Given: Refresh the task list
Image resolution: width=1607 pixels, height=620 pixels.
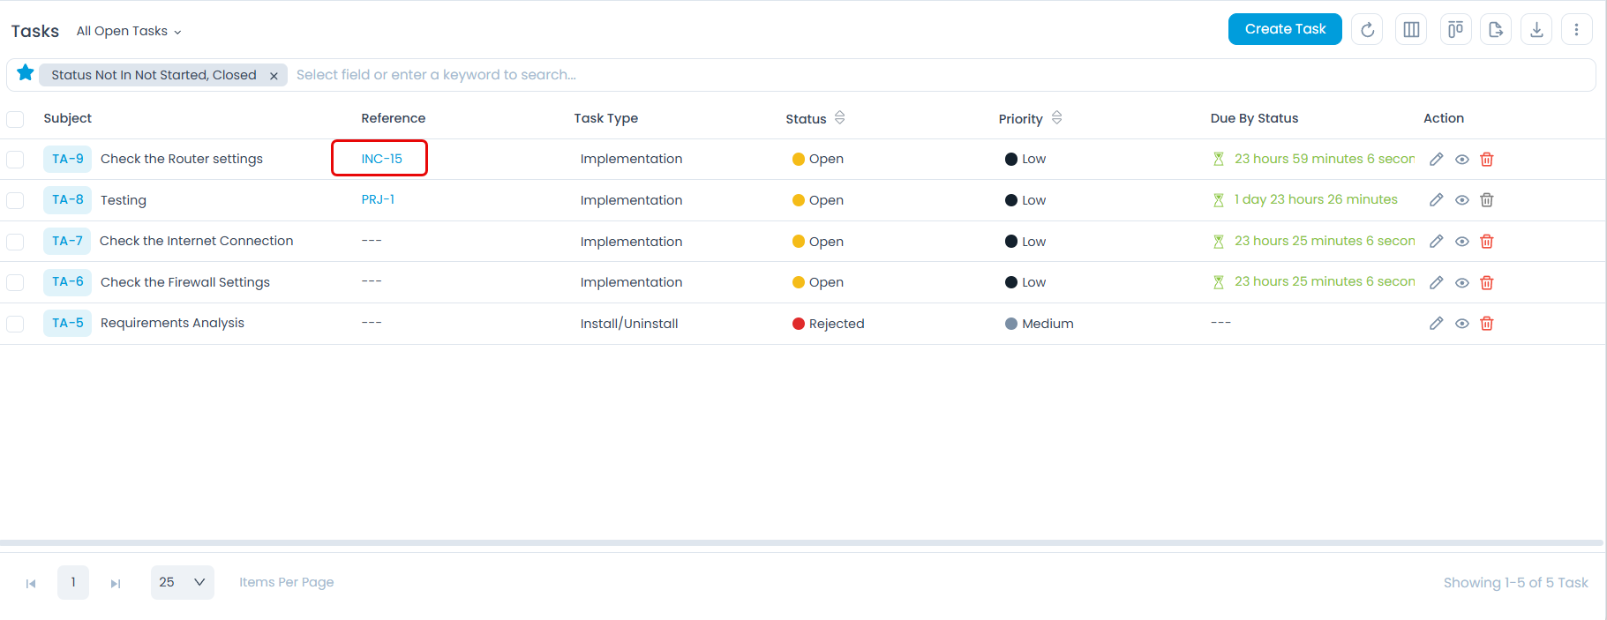Looking at the screenshot, I should click(1367, 29).
